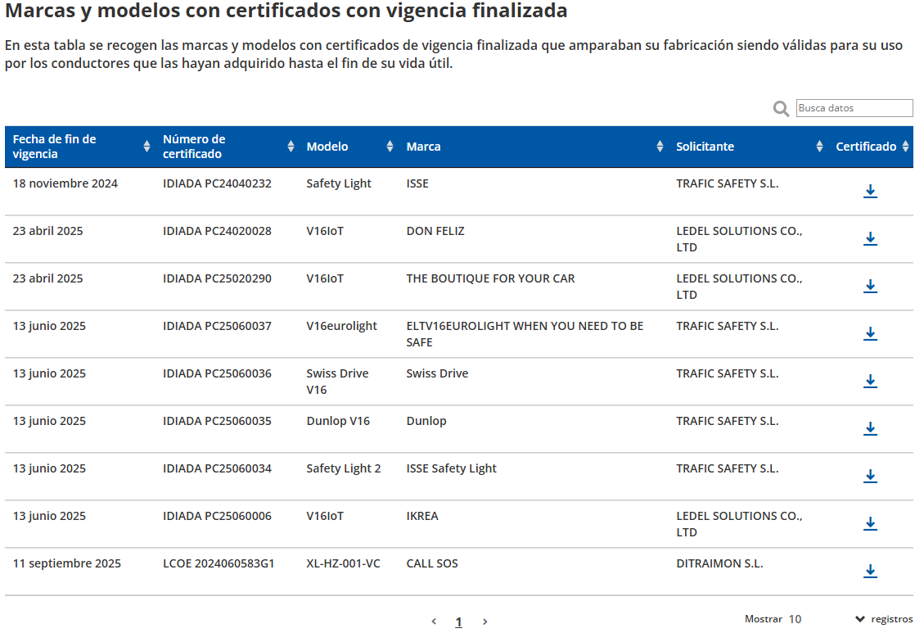The image size is (924, 633).
Task: Download the V16eurolight model certificate
Action: click(870, 333)
